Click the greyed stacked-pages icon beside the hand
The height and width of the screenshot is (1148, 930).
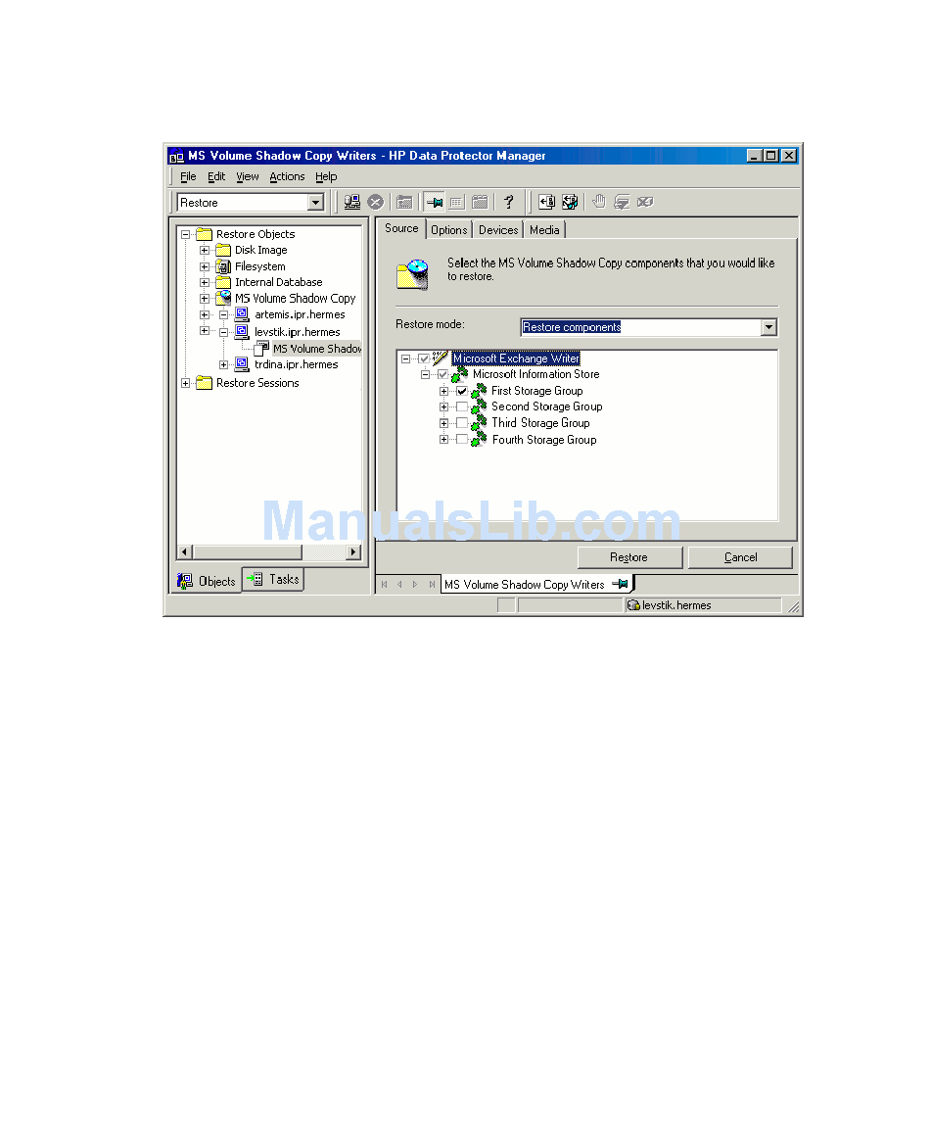tap(622, 202)
